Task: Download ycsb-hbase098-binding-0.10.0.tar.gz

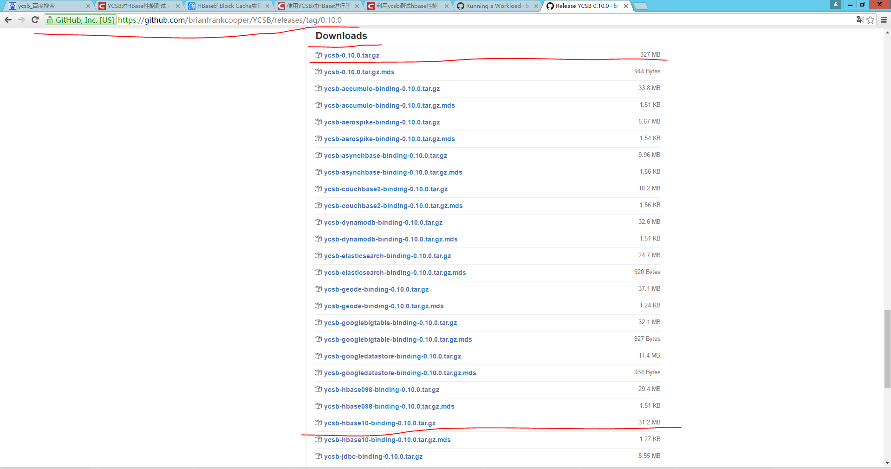Action: point(382,390)
